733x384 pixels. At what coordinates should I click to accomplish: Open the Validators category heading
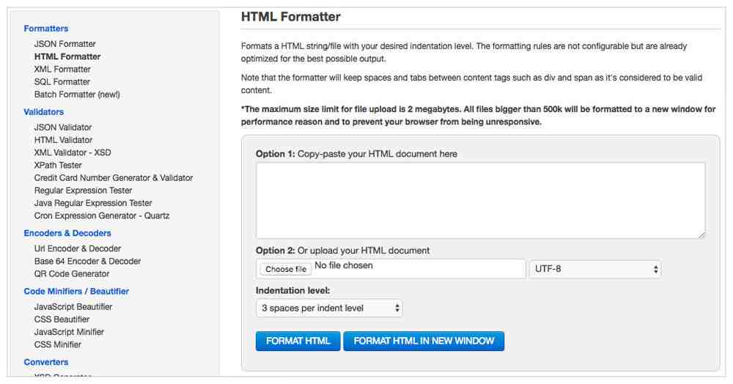point(43,112)
